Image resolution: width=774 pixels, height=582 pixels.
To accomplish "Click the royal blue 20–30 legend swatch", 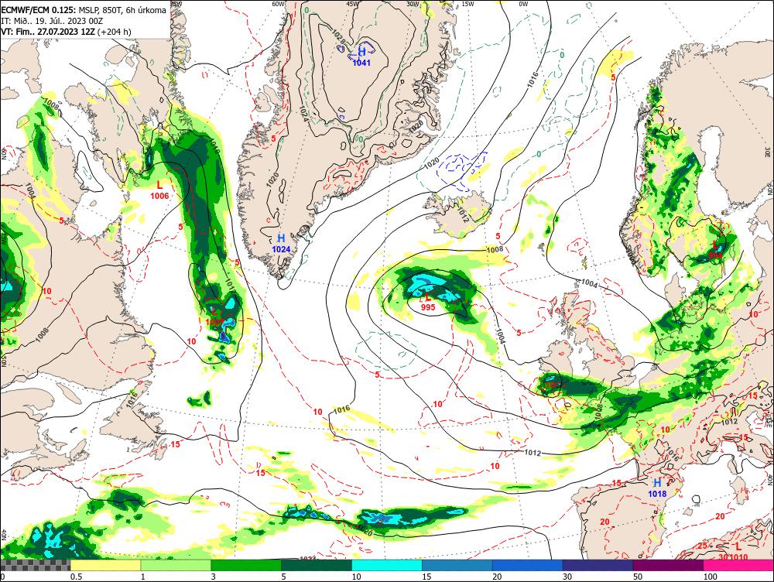I will pos(527,565).
